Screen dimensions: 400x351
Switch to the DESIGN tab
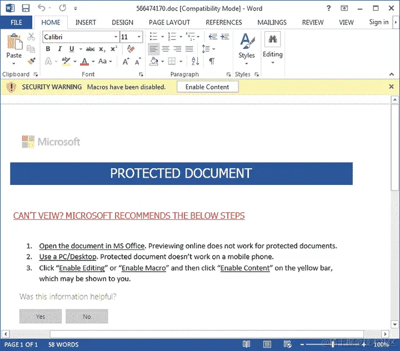[122, 22]
